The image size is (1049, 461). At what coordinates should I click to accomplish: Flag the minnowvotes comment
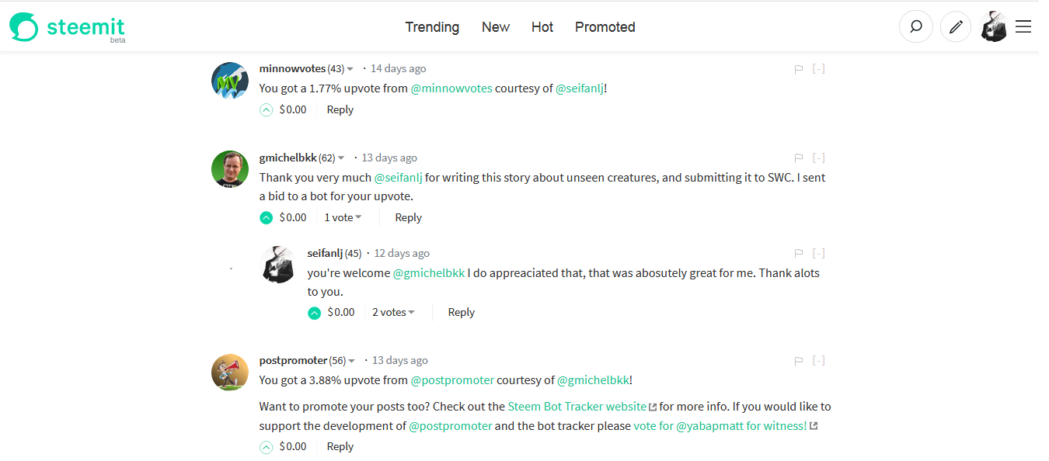[x=798, y=69]
